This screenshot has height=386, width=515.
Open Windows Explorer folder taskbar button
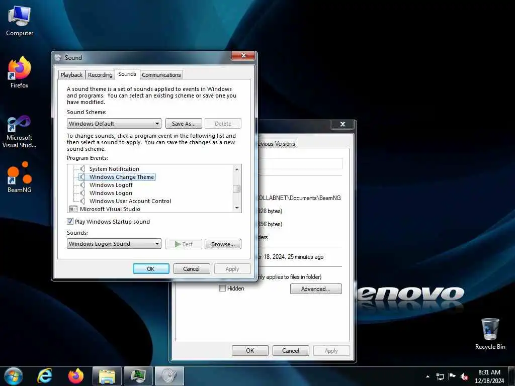[107, 376]
